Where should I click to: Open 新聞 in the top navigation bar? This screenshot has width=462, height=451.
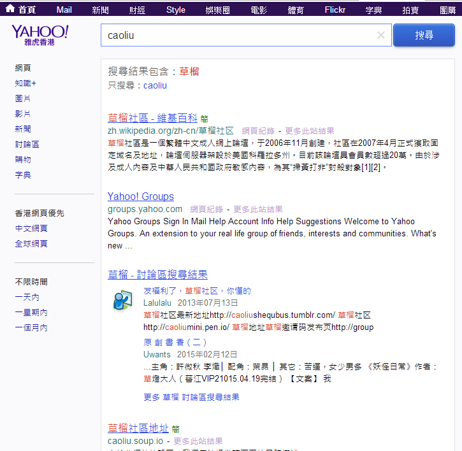coord(100,10)
